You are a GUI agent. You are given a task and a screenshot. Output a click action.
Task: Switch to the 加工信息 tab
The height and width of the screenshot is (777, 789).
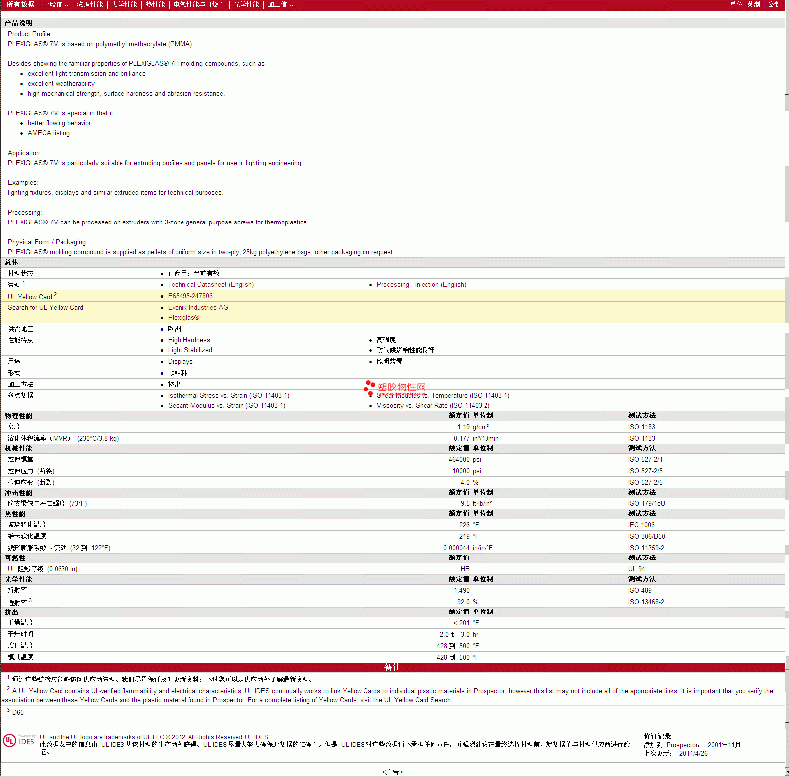click(x=281, y=4)
